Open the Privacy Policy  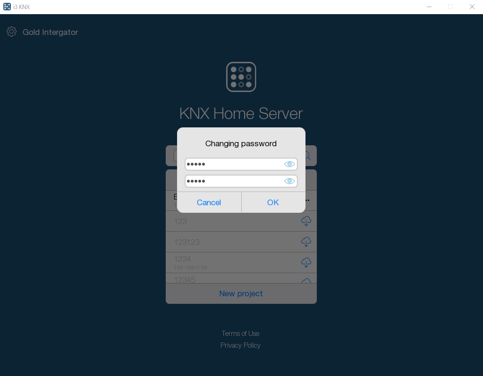tap(240, 345)
